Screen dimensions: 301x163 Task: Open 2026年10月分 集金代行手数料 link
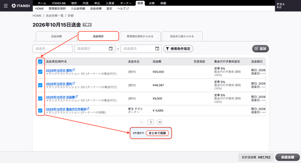tap(67, 109)
